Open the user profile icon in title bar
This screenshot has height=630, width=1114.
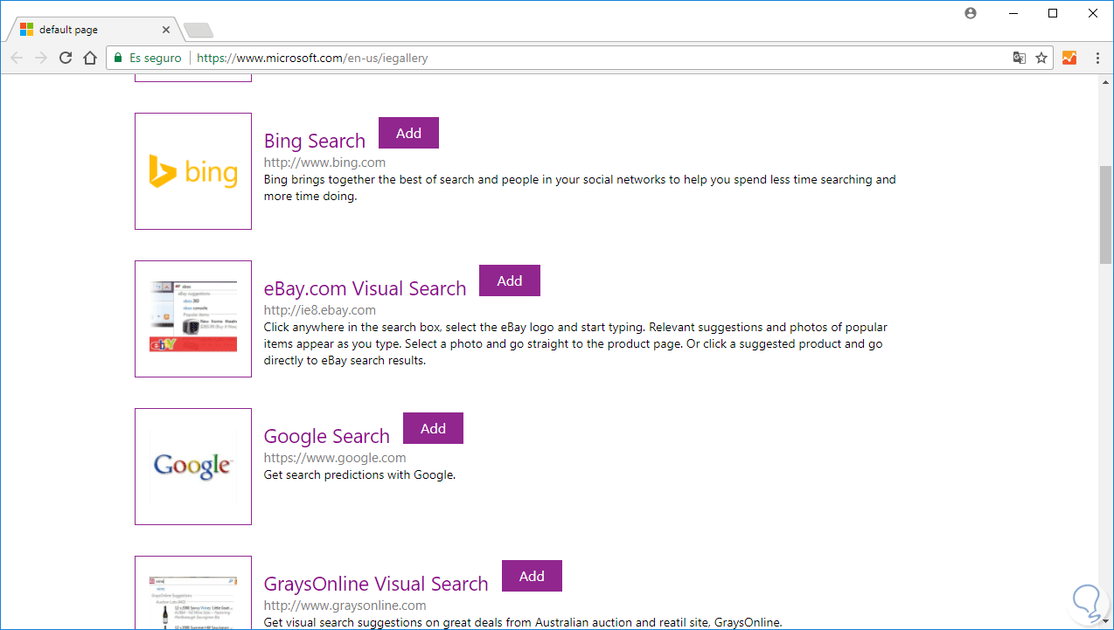coord(971,13)
